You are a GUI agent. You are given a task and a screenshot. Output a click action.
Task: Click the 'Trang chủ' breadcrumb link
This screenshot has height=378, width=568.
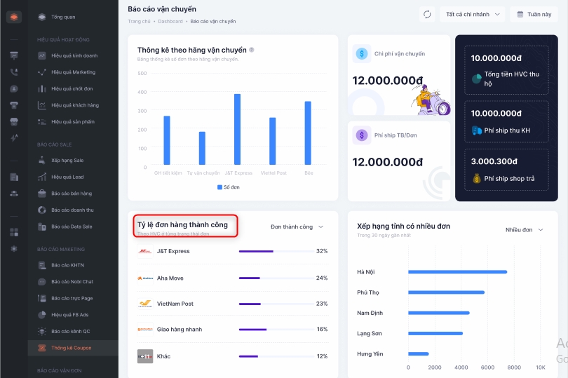(x=140, y=22)
